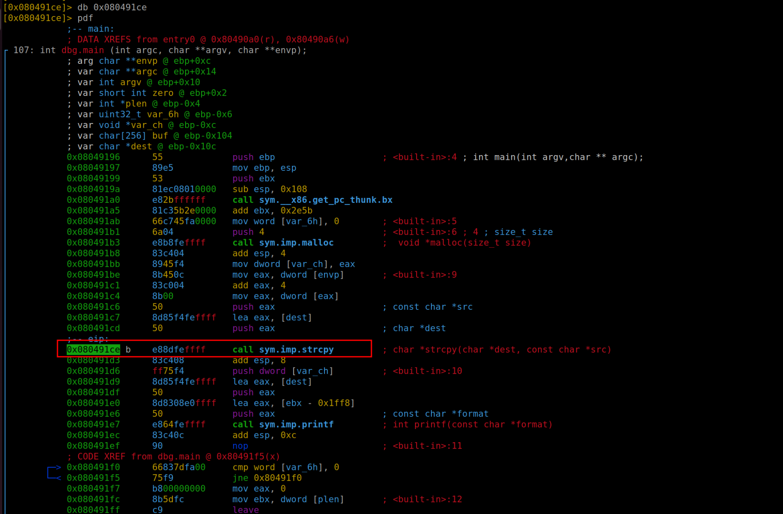
Task: Click the jump loop arrow beside address 0x080491f0
Action: coord(54,473)
